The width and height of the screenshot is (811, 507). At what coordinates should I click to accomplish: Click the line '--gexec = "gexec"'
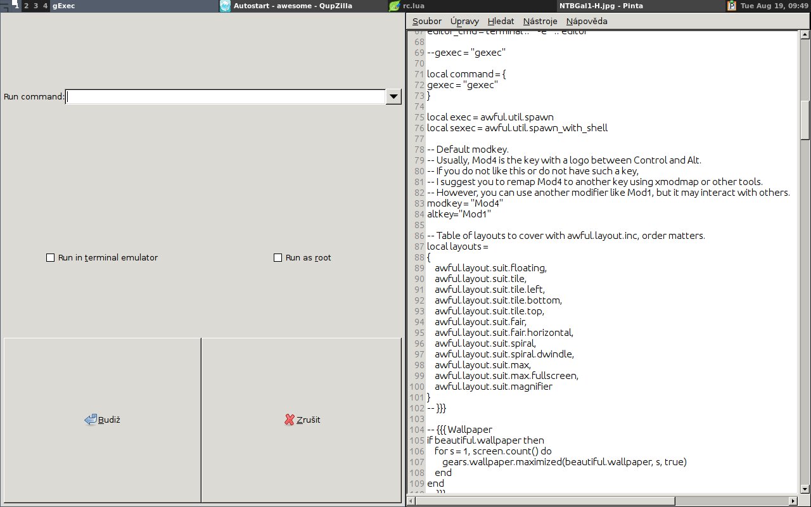[466, 53]
